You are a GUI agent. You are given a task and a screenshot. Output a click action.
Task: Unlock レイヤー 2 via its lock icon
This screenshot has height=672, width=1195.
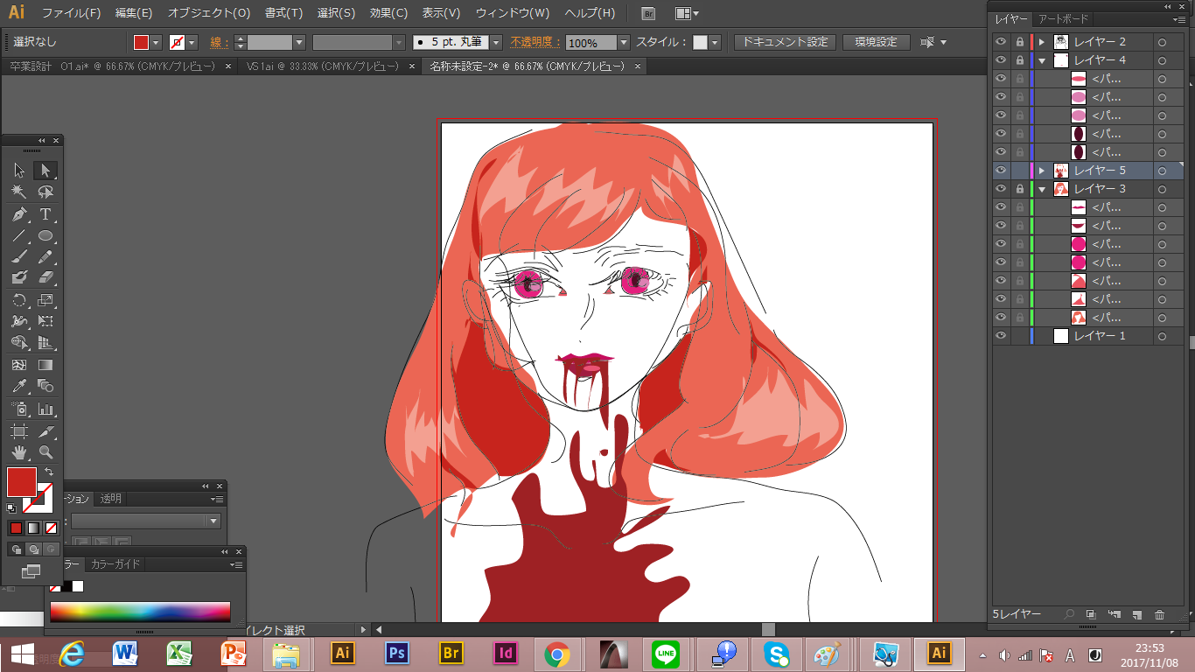point(1019,42)
